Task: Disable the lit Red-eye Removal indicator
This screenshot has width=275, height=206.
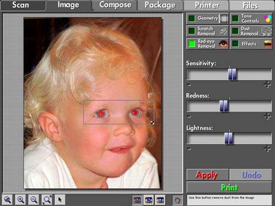Action: click(191, 44)
